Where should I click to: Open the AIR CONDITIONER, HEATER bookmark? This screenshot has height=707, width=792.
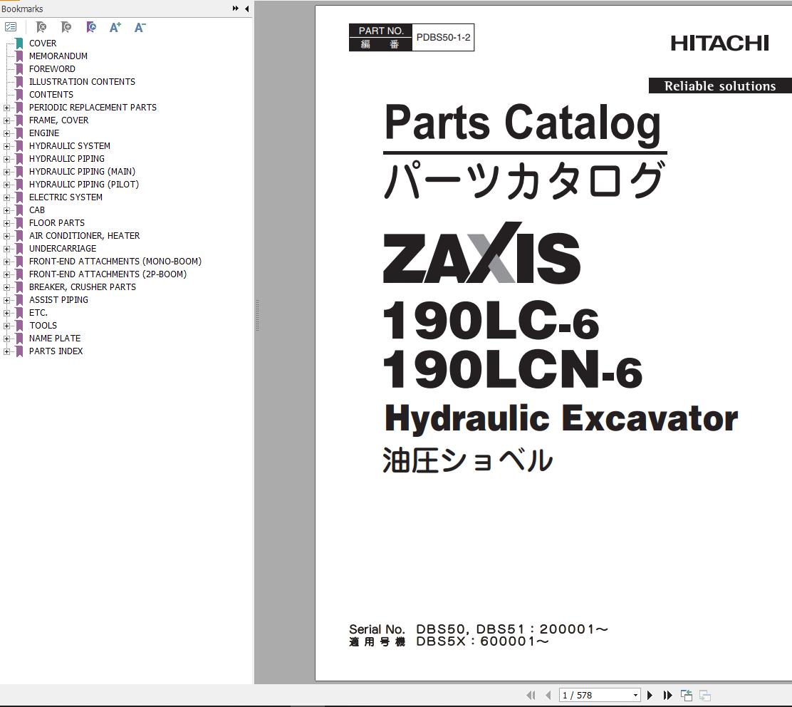point(84,236)
